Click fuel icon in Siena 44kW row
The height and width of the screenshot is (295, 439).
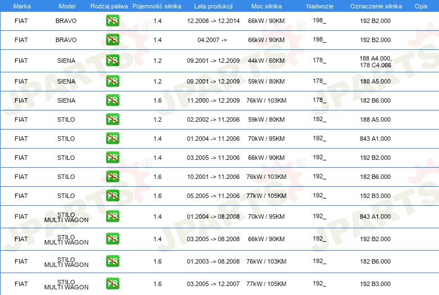point(112,61)
